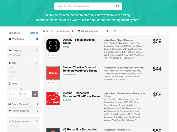Add Destiny theme to favorites heart
Viewport: 177px width, 132px height.
click(49, 55)
